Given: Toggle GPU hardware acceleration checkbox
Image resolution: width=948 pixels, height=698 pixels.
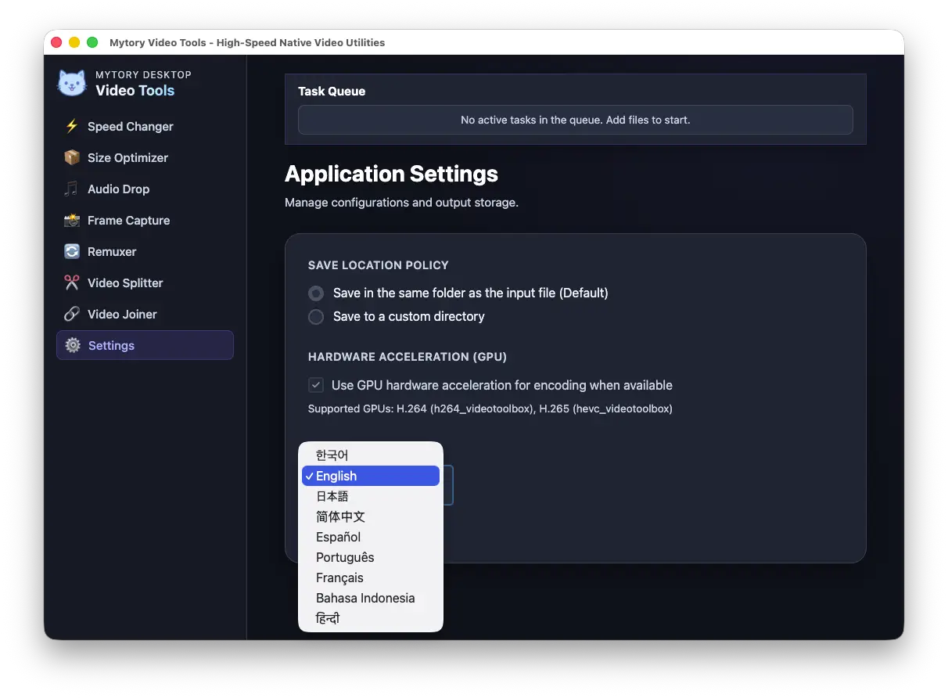Looking at the screenshot, I should 316,385.
